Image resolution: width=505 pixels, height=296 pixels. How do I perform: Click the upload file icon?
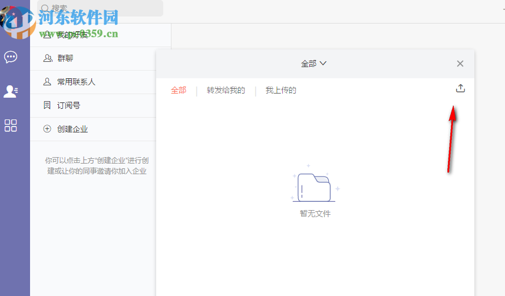(460, 88)
